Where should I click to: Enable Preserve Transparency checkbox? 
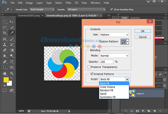(x=89, y=67)
